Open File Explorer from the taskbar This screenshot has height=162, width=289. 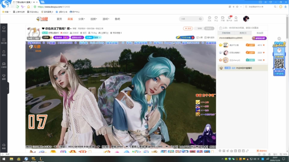(11, 159)
